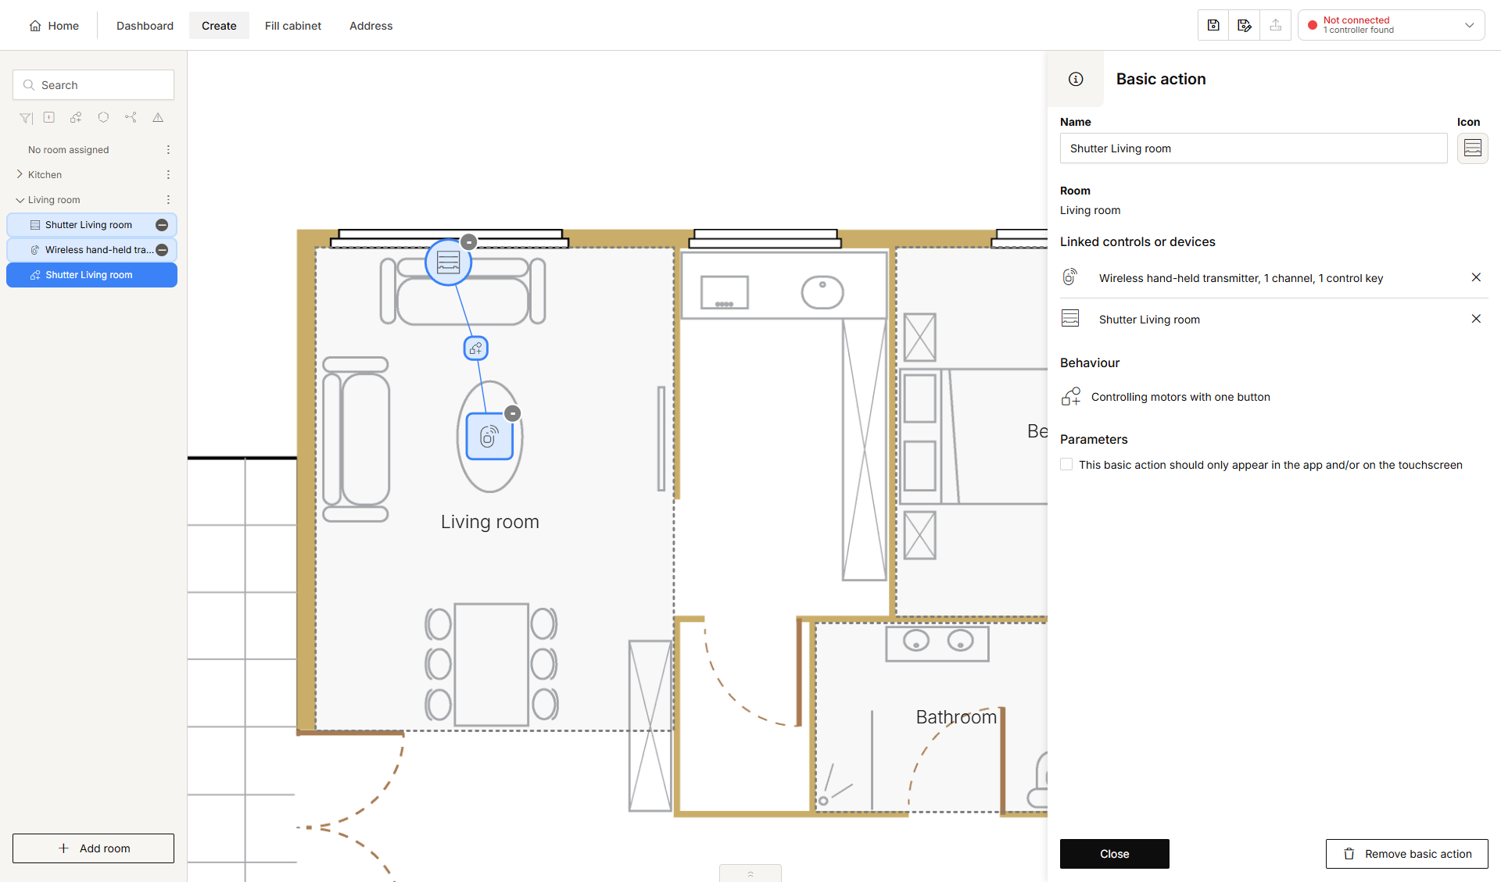Click Controlling motors with one button behaviour
The height and width of the screenshot is (882, 1501).
coord(1166,397)
